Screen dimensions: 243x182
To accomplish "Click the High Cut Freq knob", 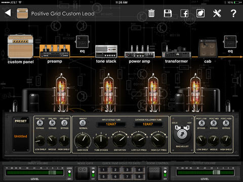I will tap(158, 141).
